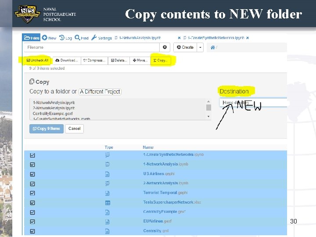Open the New menu item
This screenshot has width=316, height=237.
tap(49, 38)
